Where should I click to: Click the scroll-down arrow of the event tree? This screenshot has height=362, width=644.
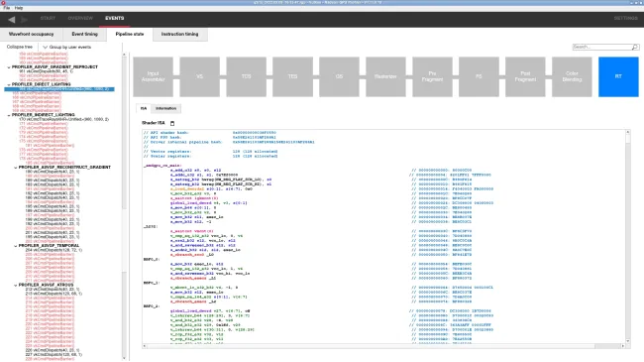(124, 358)
